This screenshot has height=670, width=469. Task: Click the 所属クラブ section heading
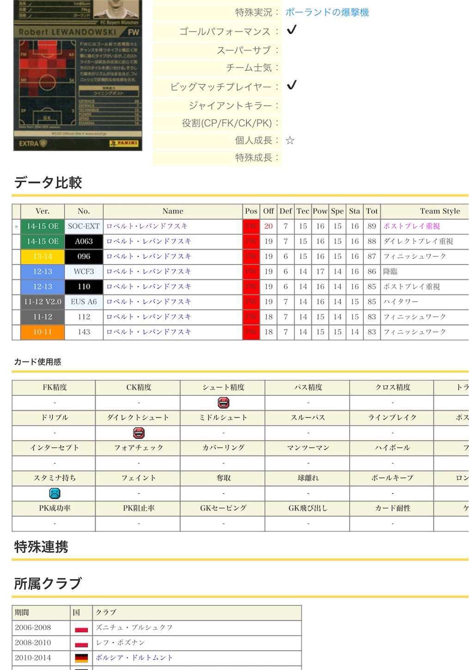point(48,584)
